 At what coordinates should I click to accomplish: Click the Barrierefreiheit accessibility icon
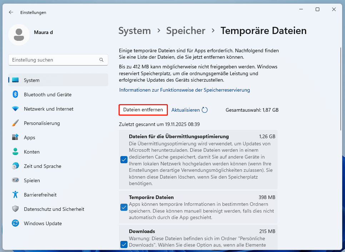click(15, 195)
